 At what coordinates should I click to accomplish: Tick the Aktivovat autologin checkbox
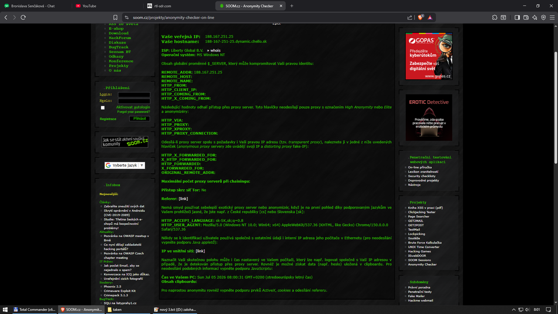103,108
